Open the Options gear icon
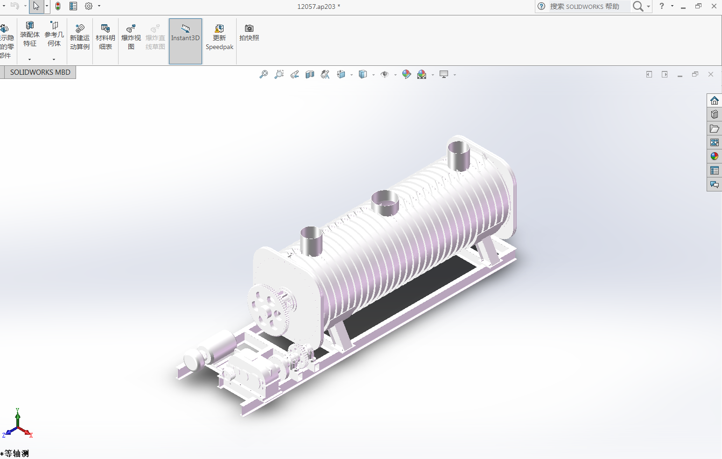Screen dimensions: 722x459 click(x=89, y=7)
